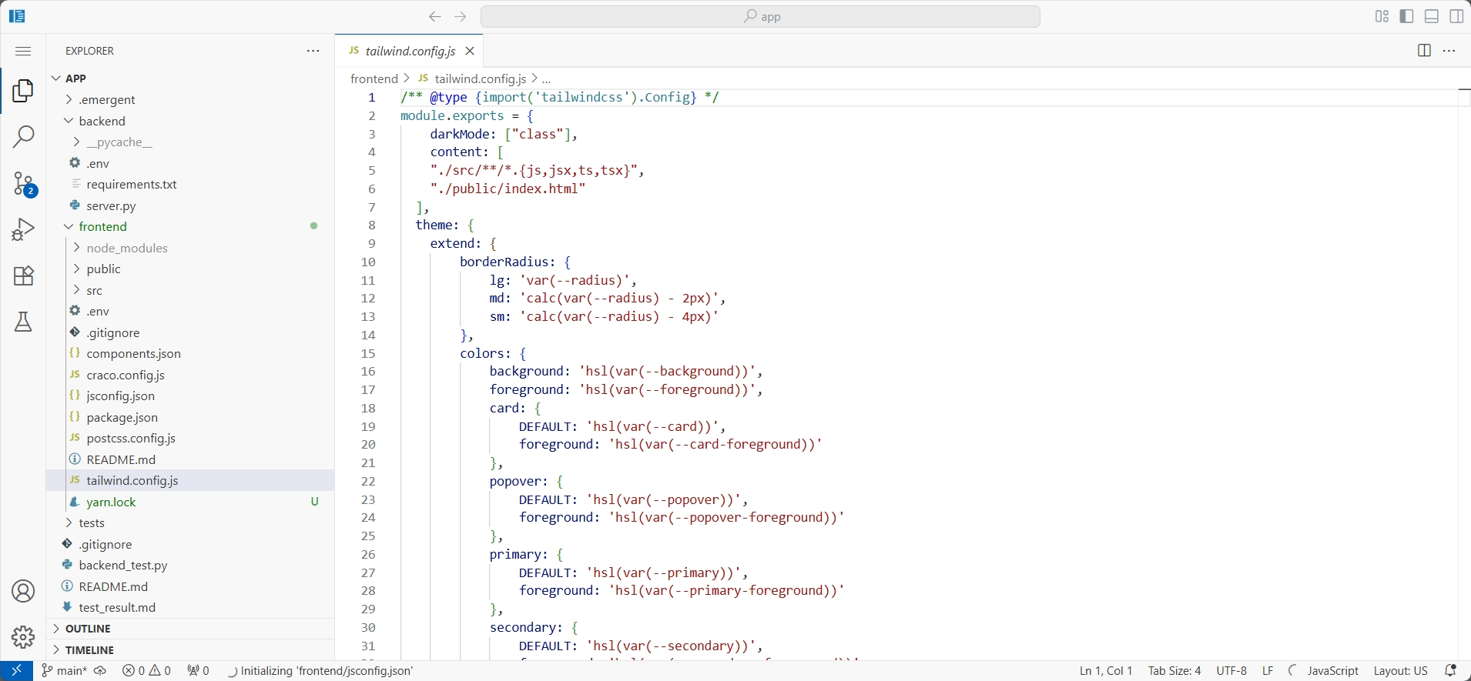Viewport: 1471px width, 681px height.
Task: Open the Extensions view
Action: click(23, 276)
